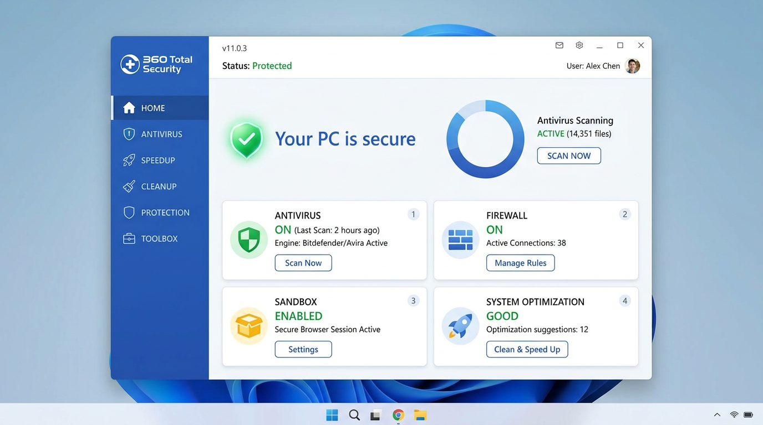This screenshot has width=763, height=425.
Task: Open messages via the envelope icon
Action: 559,45
